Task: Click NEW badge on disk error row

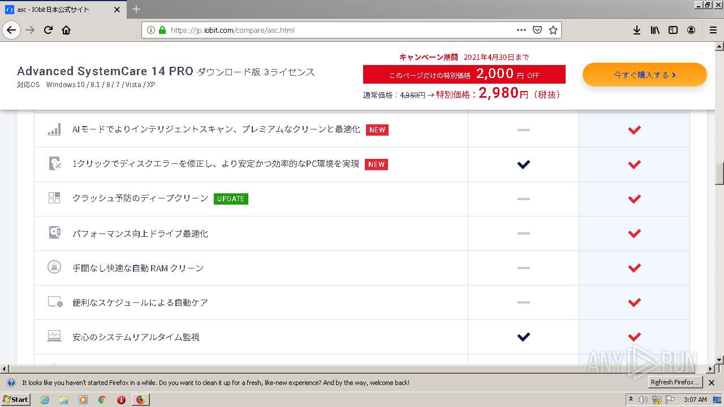Action: tap(377, 164)
